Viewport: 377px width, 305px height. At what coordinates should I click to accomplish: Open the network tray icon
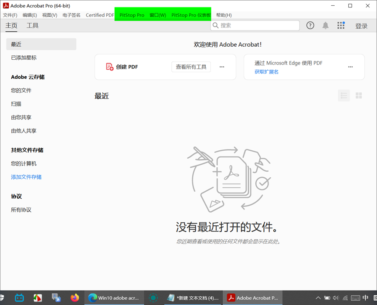[345, 298]
